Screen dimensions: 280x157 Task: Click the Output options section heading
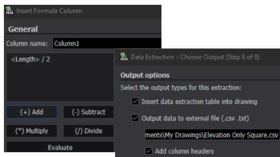tap(145, 75)
